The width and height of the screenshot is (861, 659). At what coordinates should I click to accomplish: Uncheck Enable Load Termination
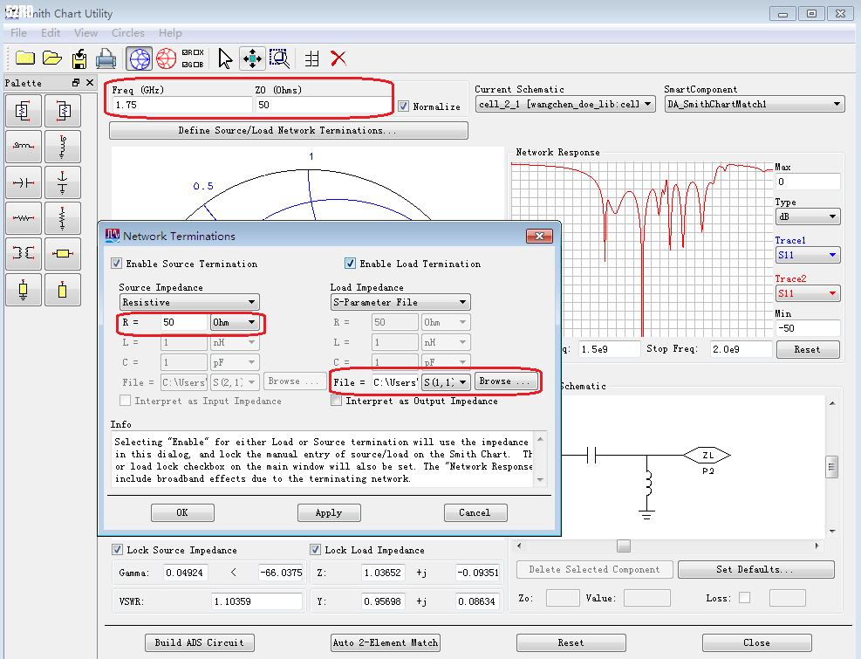tap(350, 264)
